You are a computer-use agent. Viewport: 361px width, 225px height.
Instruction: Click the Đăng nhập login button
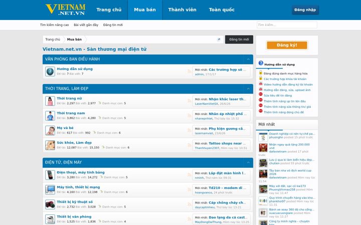pyautogui.click(x=305, y=10)
